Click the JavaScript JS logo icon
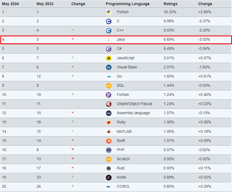The width and height of the screenshot is (232, 192). [x=109, y=58]
